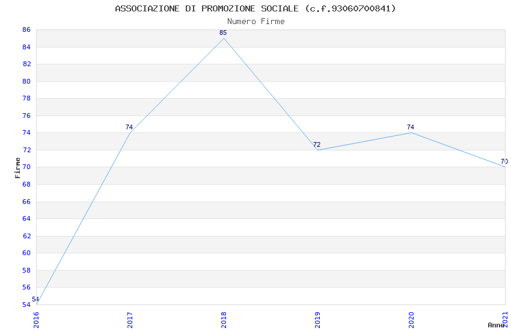
Task: Select the 72 data label at 2019
Action: (317, 144)
